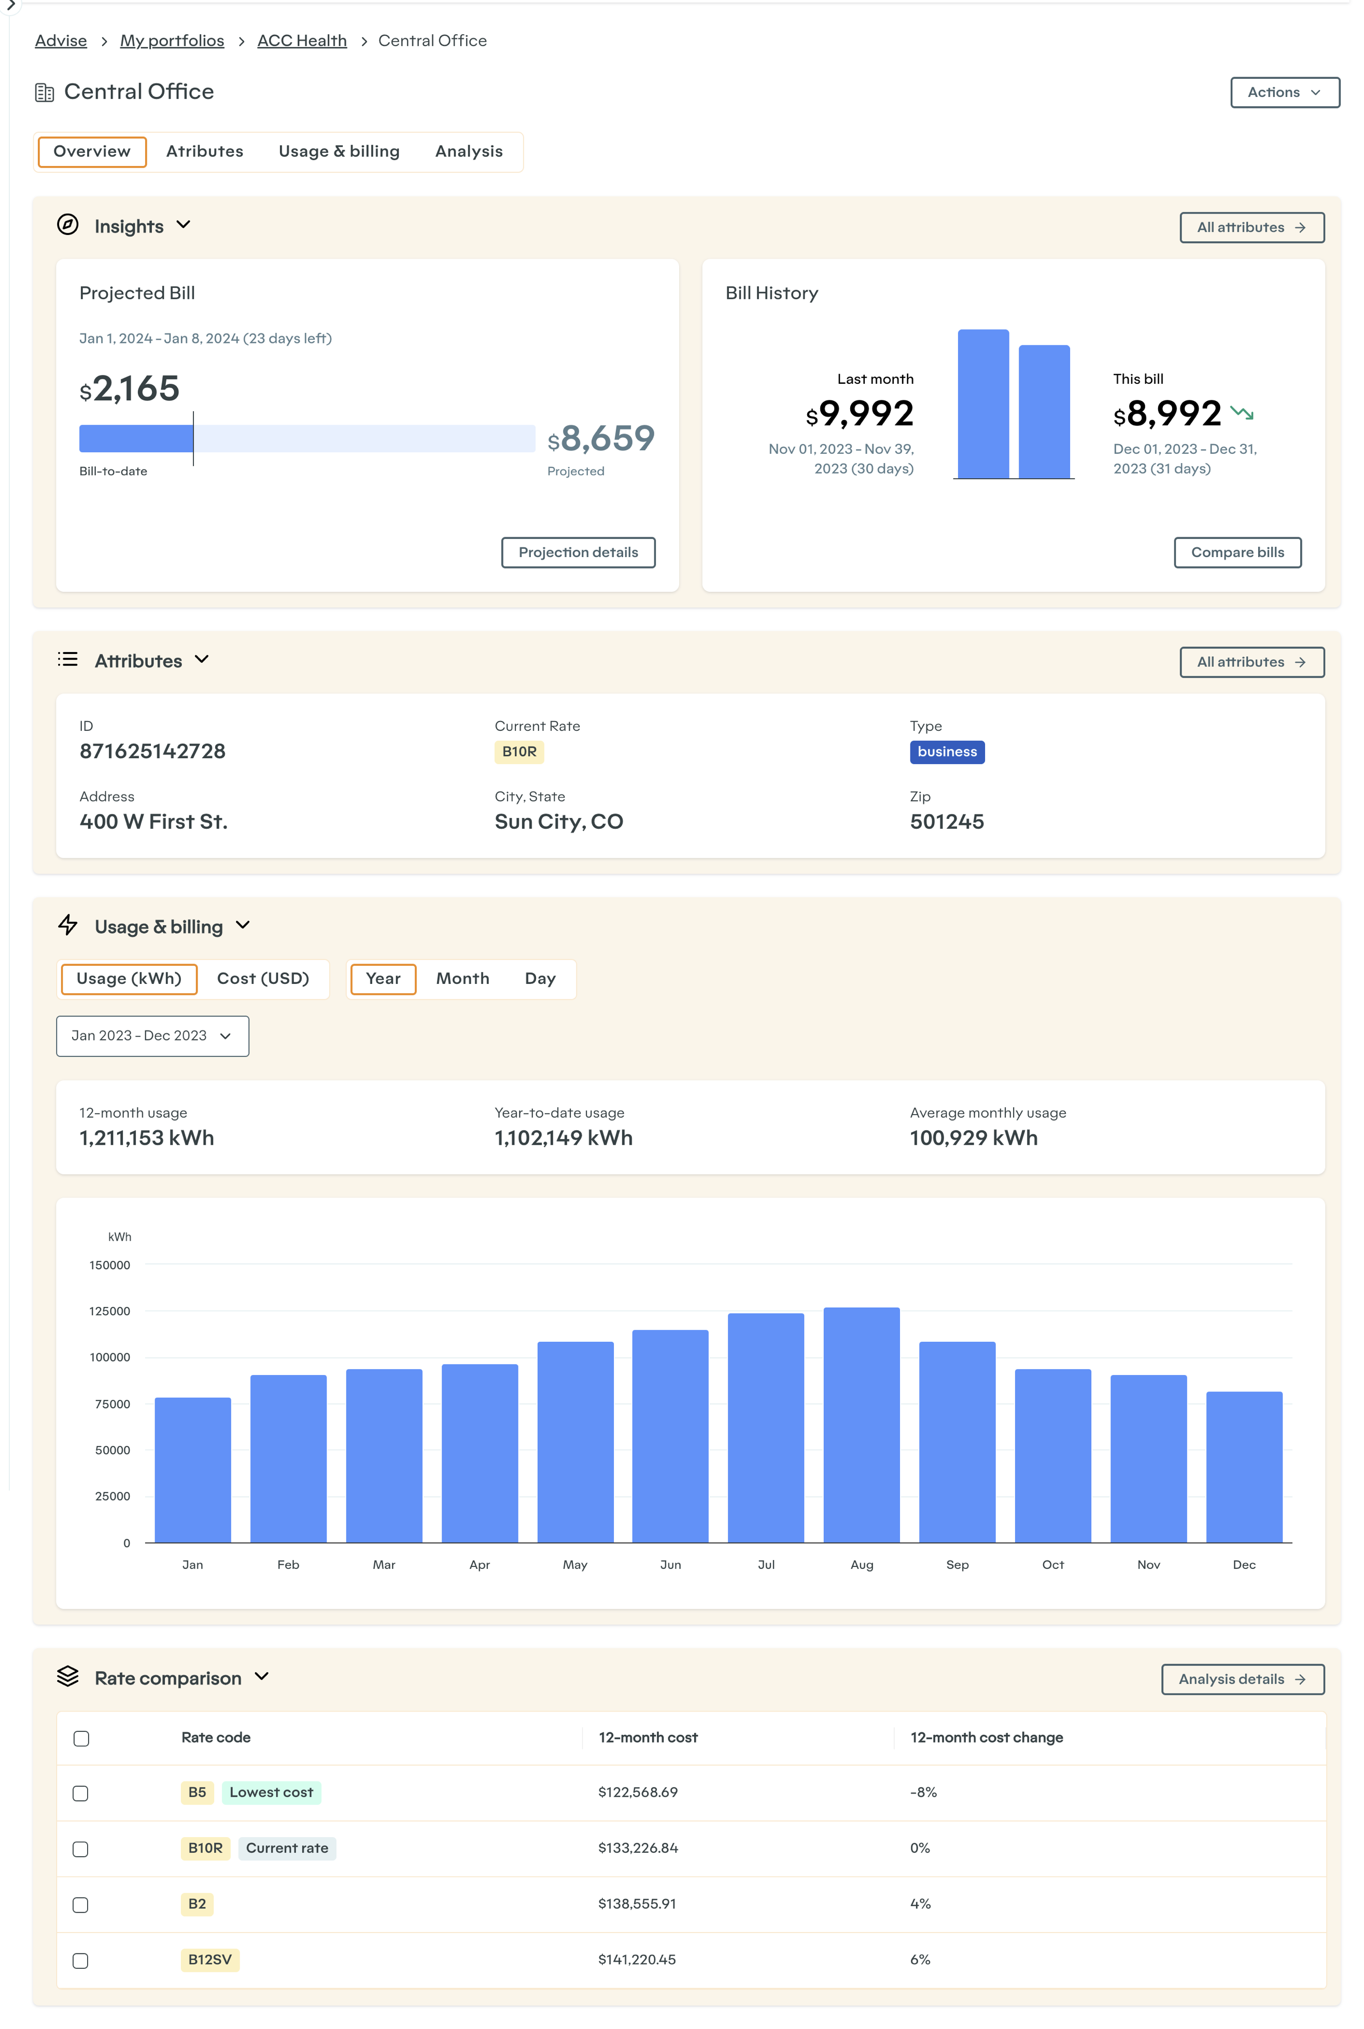Open the Actions dropdown
1364x2029 pixels.
click(x=1285, y=92)
